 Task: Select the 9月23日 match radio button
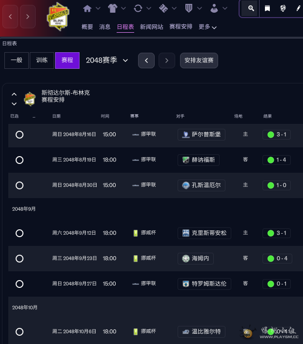20,259
